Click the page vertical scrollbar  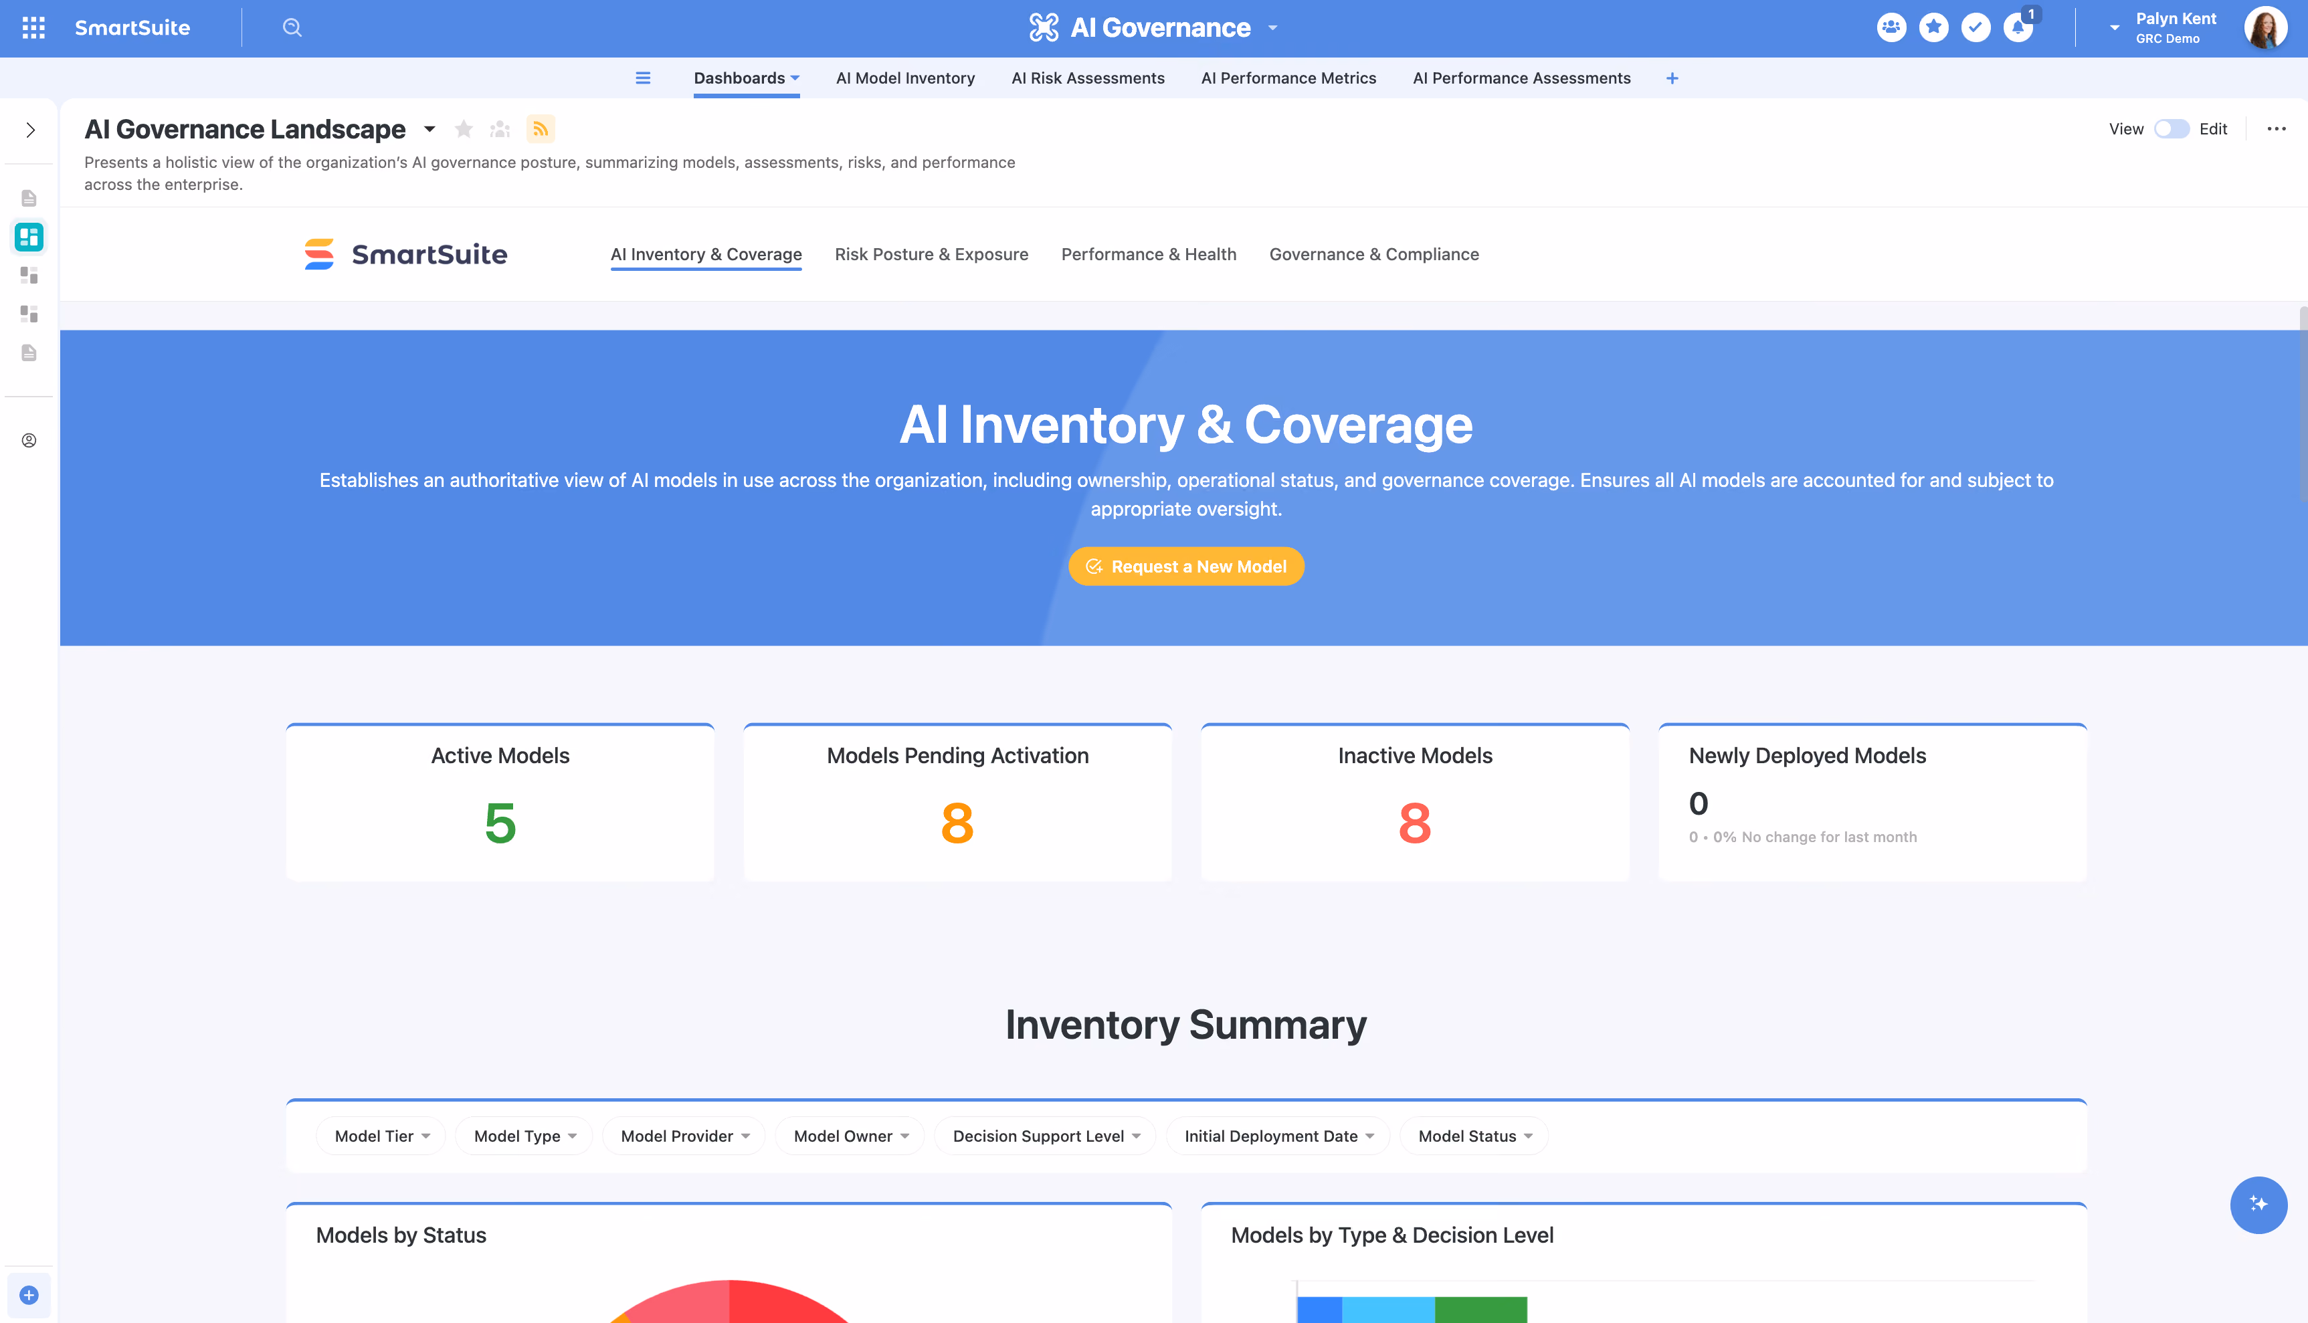[x=2303, y=405]
